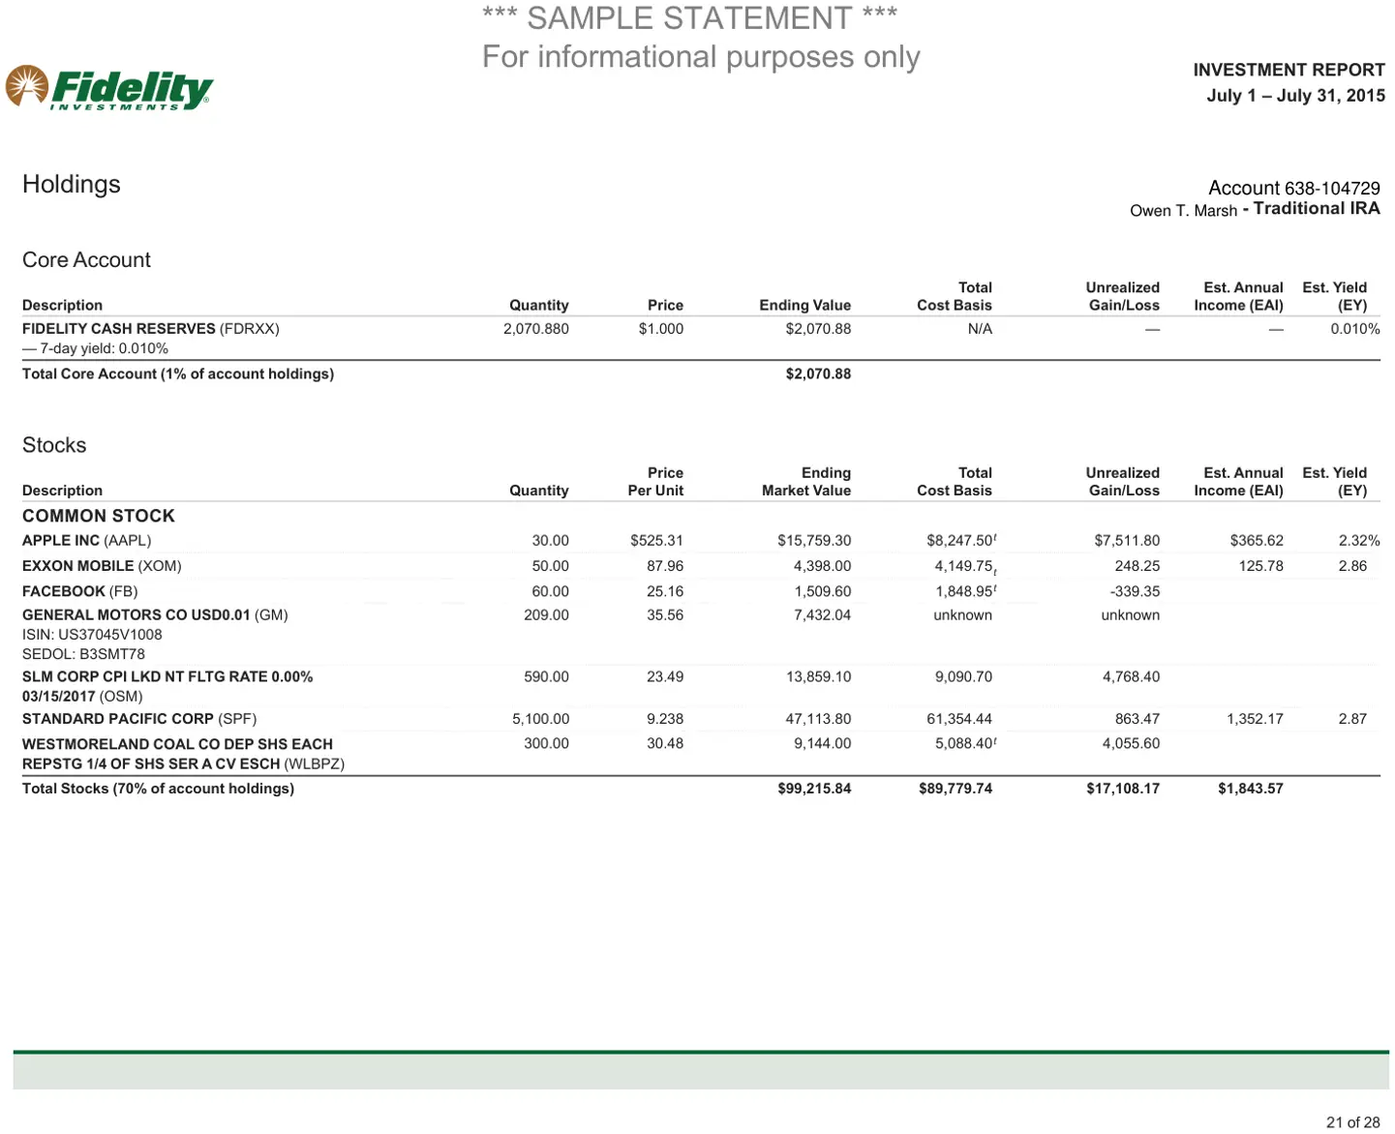The image size is (1395, 1134).
Task: Select the Core Account cost basis N/A
Action: (x=980, y=329)
